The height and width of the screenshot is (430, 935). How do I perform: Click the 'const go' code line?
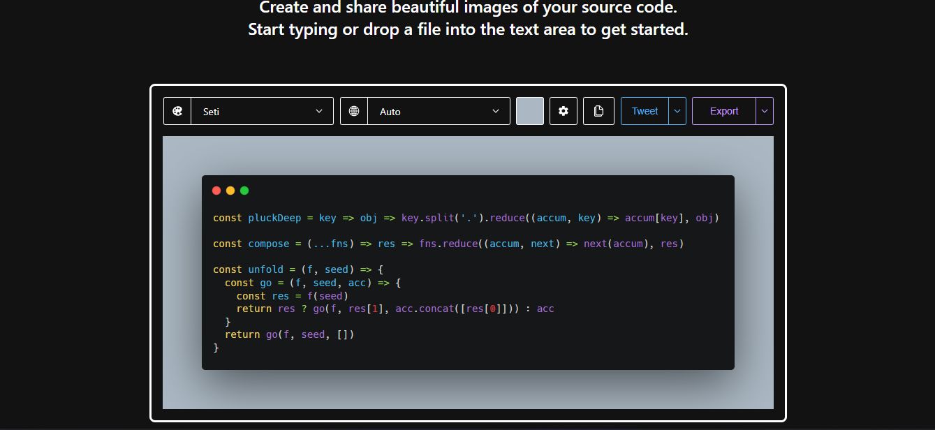[313, 283]
